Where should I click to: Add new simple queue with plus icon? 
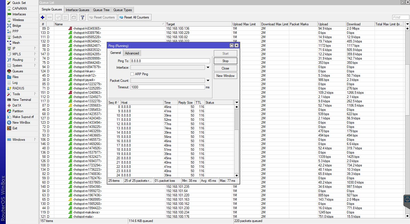click(x=43, y=17)
